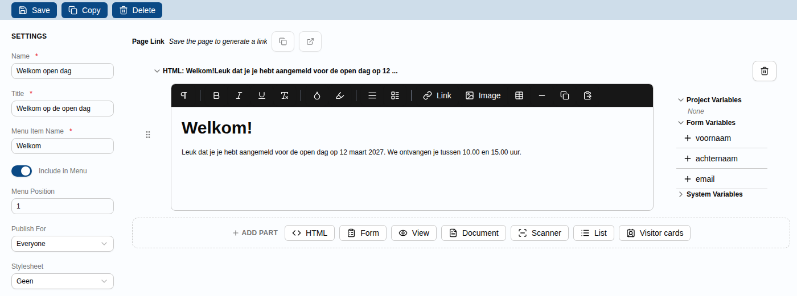Delete the HTML part with trash icon
The height and width of the screenshot is (296, 797).
[x=765, y=71]
